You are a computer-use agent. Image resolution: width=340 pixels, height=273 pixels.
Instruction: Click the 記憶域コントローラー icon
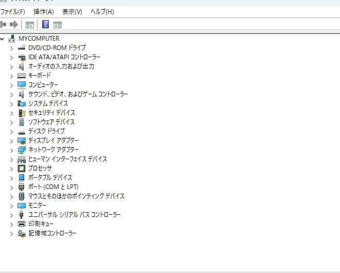coord(22,233)
